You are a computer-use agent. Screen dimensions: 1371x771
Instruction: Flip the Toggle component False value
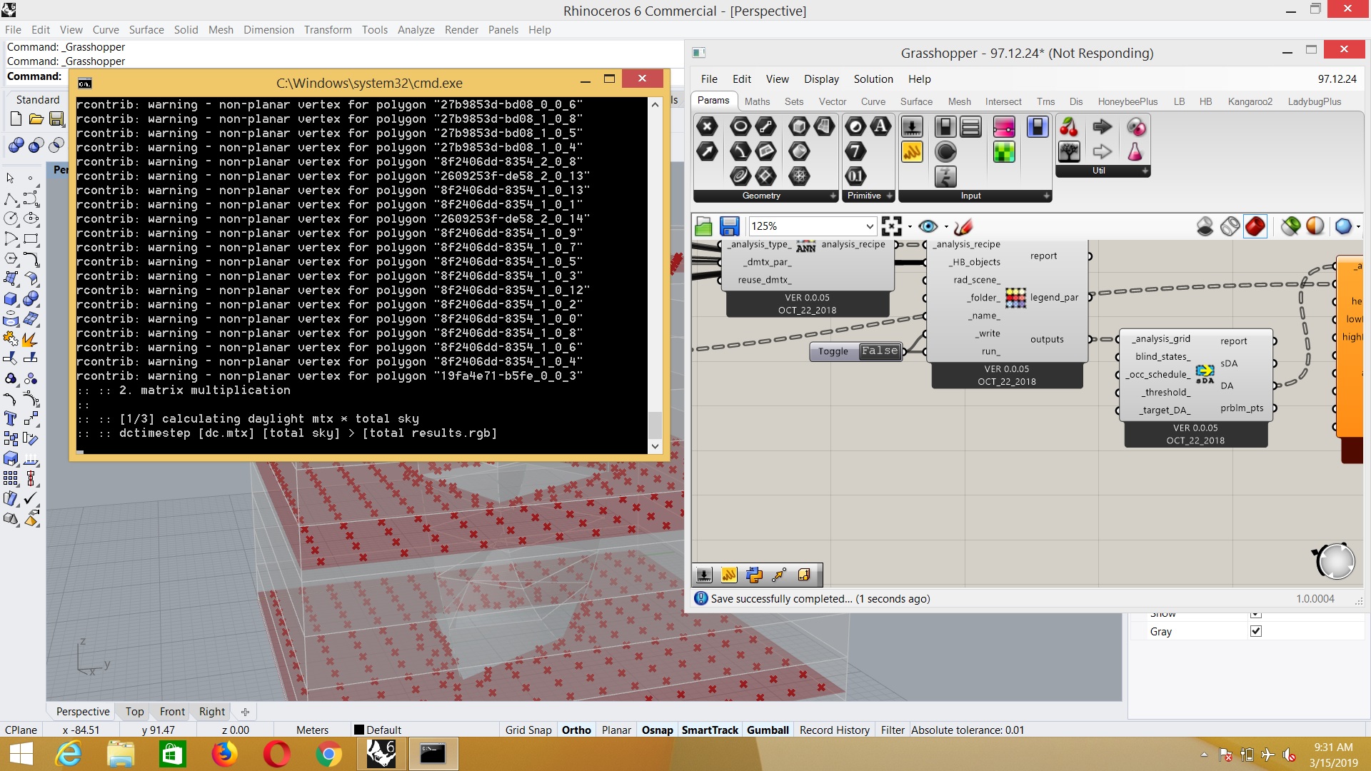pos(879,351)
